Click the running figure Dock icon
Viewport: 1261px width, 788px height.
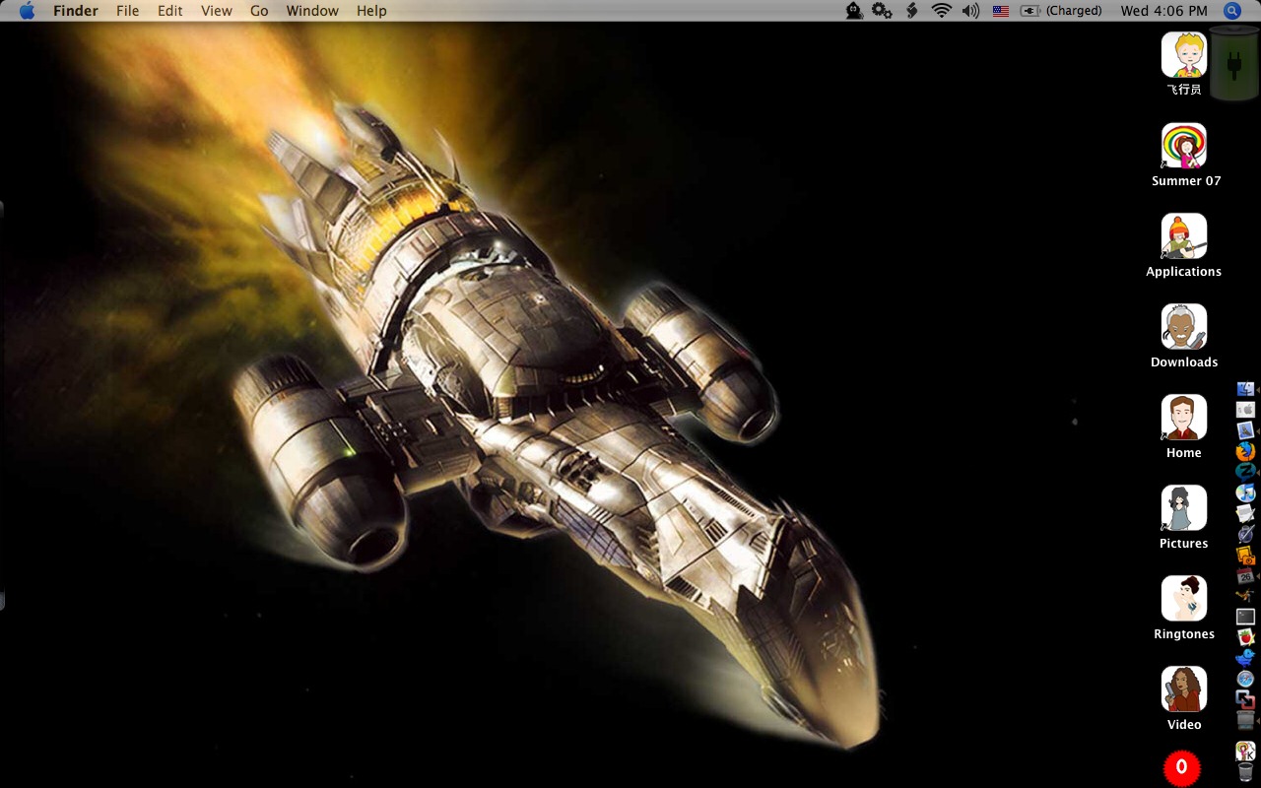pyautogui.click(x=1245, y=595)
